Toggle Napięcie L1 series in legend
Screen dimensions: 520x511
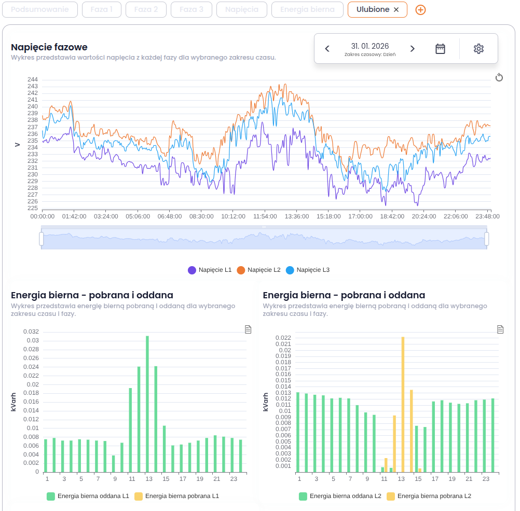pyautogui.click(x=210, y=270)
